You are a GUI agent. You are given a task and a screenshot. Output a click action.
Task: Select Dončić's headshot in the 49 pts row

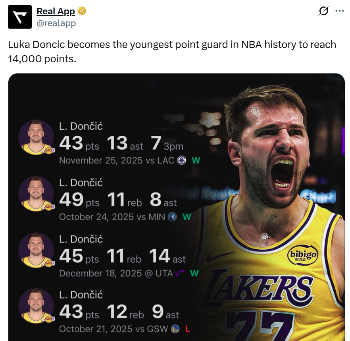coord(36,194)
